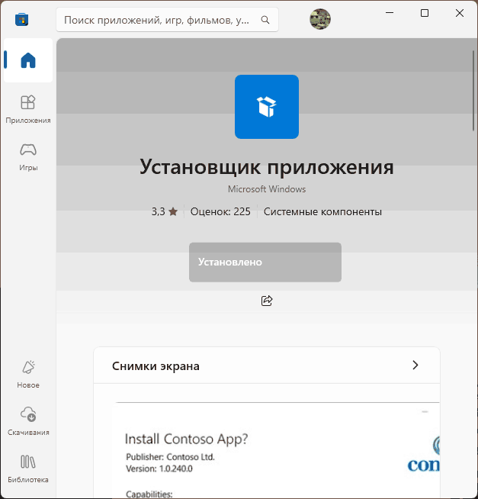Maximize the Microsoft Store window
The height and width of the screenshot is (499, 478).
[x=425, y=13]
